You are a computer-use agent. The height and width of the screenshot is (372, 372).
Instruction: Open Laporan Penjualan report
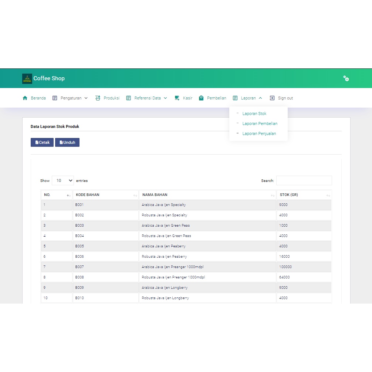(259, 133)
